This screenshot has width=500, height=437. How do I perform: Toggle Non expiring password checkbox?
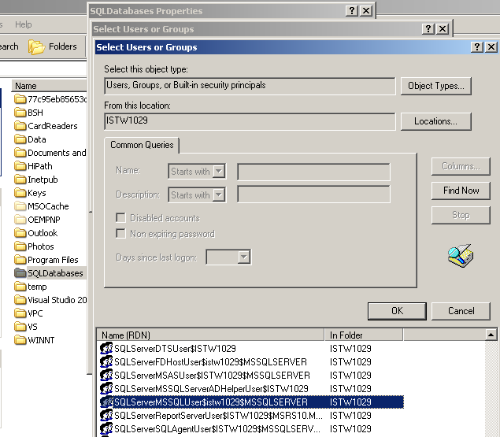pyautogui.click(x=120, y=234)
